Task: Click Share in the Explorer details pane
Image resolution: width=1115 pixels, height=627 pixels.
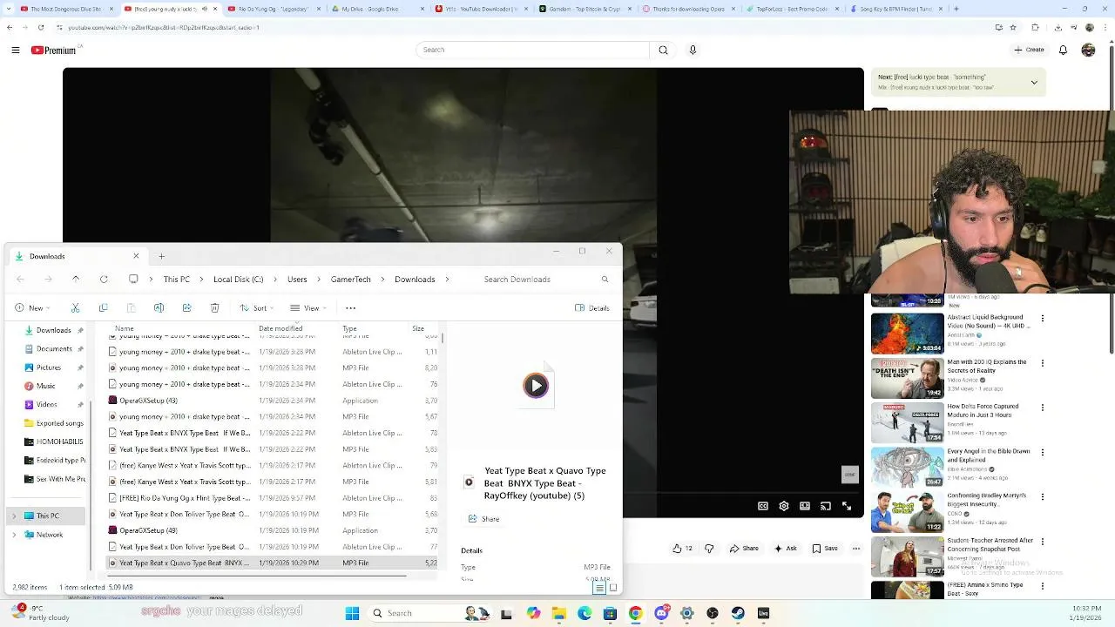Action: [x=484, y=519]
